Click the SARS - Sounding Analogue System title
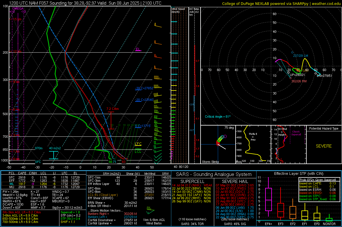Screen dimensions: 342x227 click(x=214, y=174)
